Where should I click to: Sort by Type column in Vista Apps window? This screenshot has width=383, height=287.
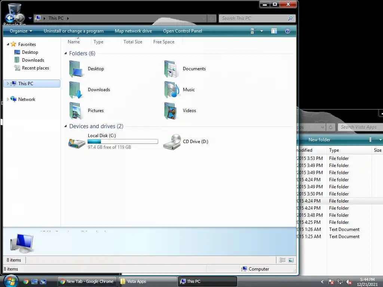pos(334,150)
